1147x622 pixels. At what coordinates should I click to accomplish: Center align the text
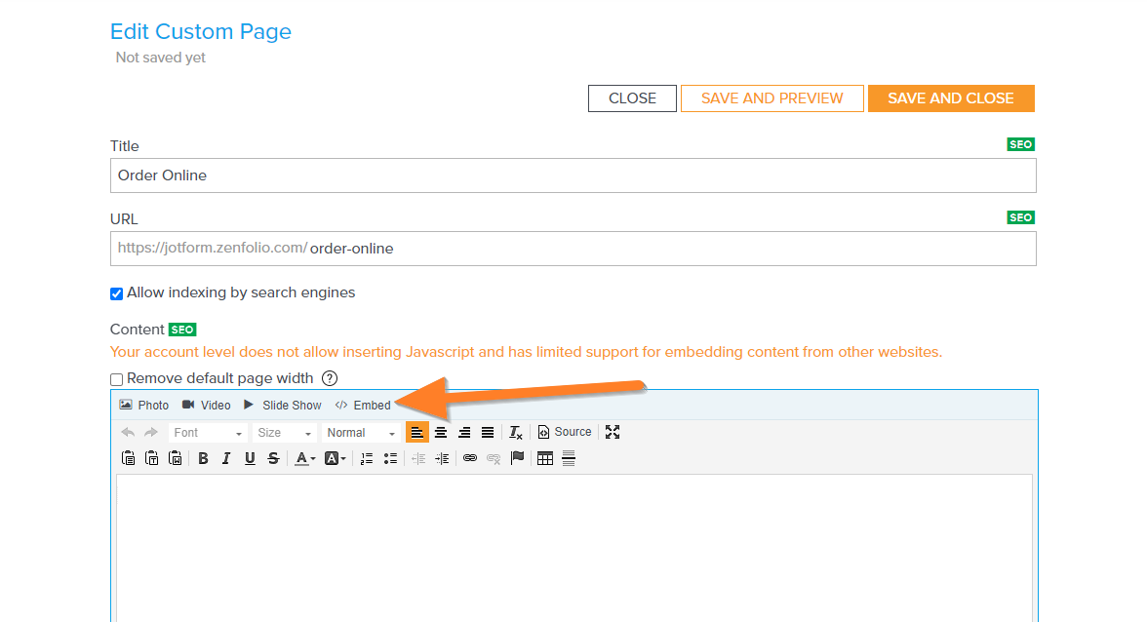(x=441, y=433)
